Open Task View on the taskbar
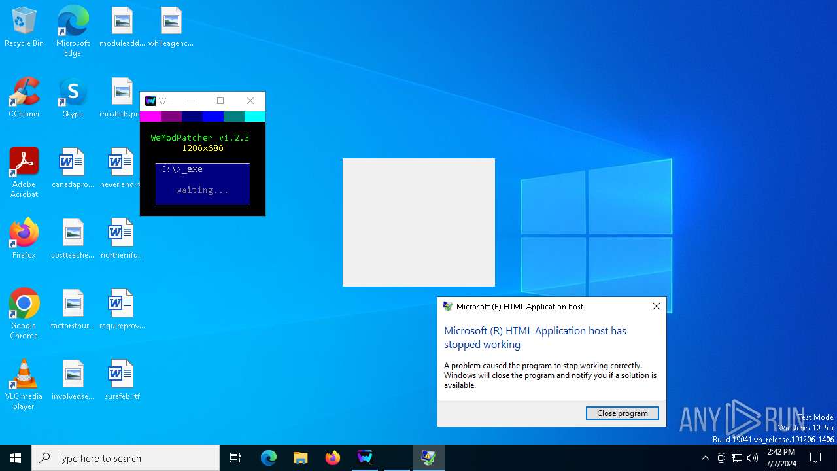Screen dimensions: 837x471 pos(235,458)
